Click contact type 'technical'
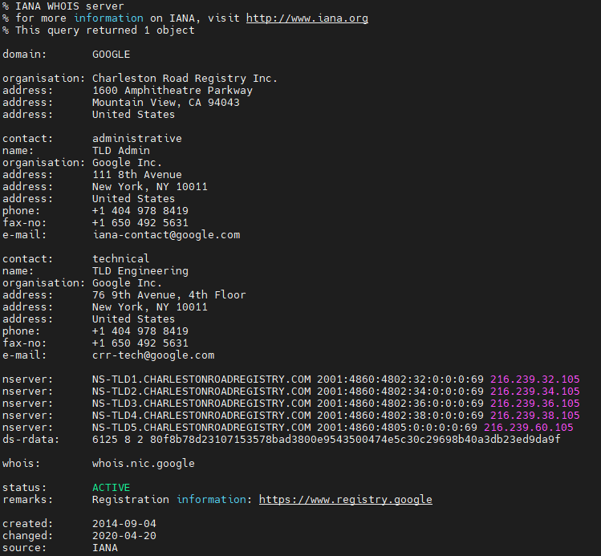 coord(120,258)
